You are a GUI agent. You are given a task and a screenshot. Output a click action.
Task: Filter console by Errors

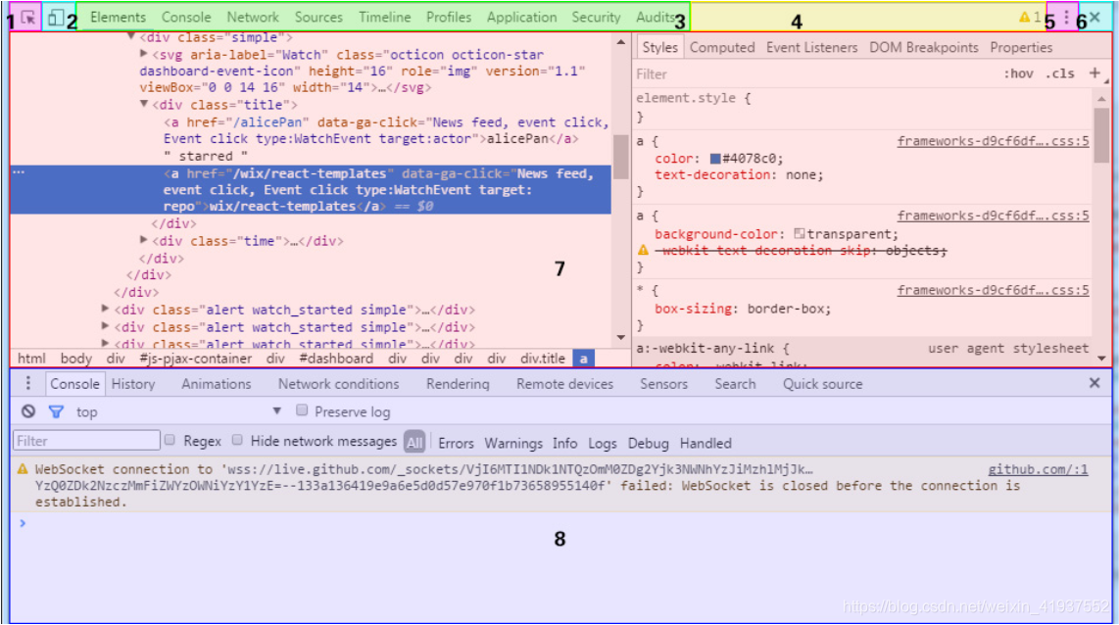tap(456, 443)
